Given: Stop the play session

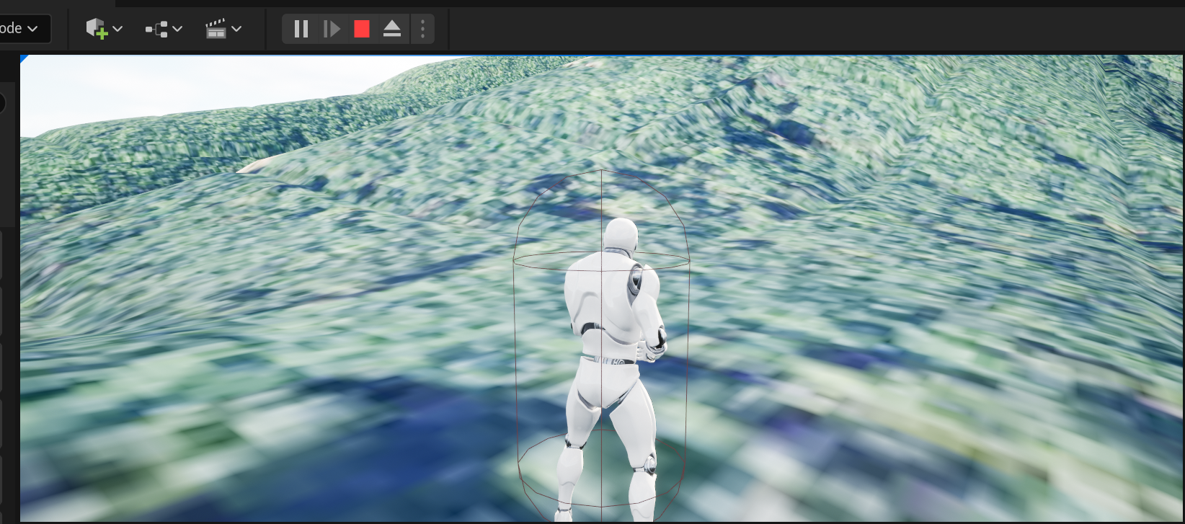Looking at the screenshot, I should 362,29.
